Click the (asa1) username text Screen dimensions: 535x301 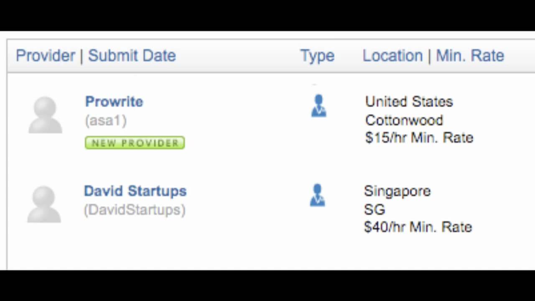(106, 121)
